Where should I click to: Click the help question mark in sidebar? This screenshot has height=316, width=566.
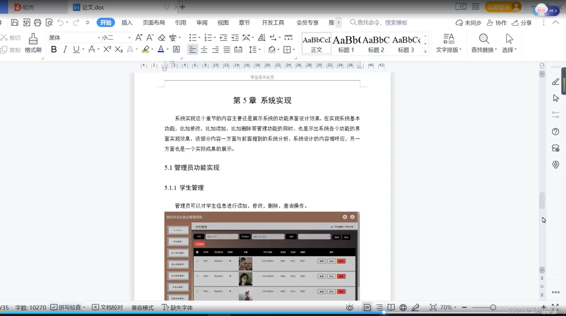(x=556, y=132)
